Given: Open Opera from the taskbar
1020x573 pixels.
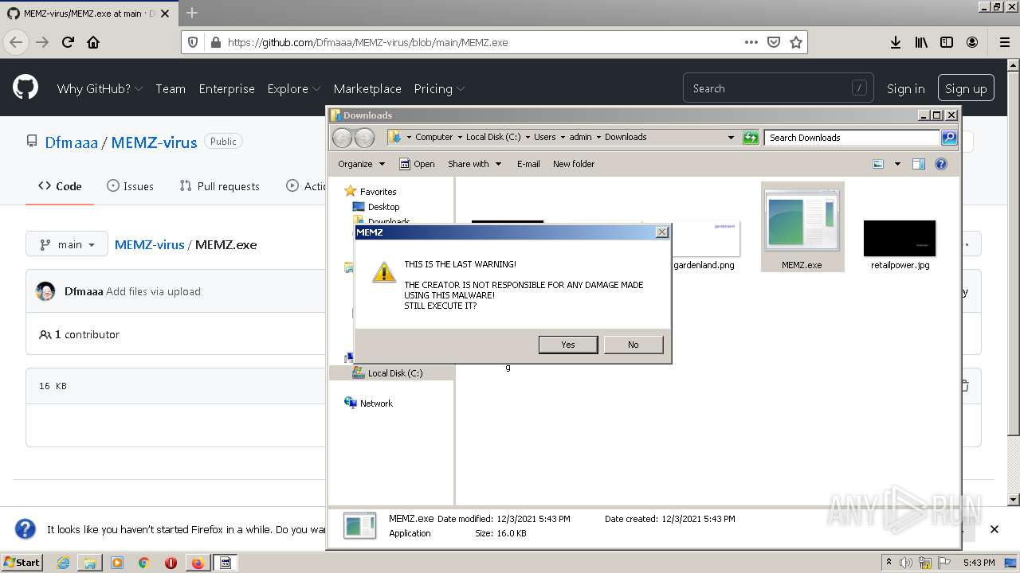Looking at the screenshot, I should coord(171,563).
